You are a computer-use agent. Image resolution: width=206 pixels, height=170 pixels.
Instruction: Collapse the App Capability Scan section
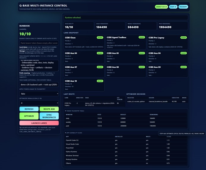click(x=73, y=133)
